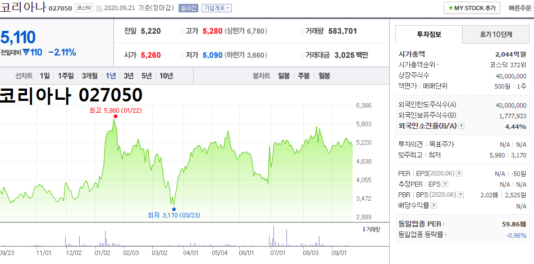Open help icon next to 외국인소진율(B/A)

pos(461,126)
